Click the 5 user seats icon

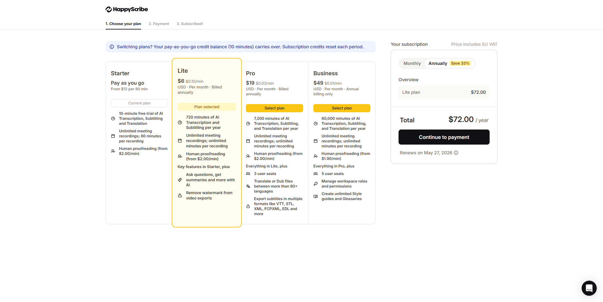click(316, 174)
